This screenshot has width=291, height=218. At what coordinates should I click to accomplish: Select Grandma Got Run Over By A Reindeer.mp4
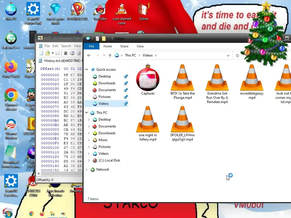tap(217, 84)
